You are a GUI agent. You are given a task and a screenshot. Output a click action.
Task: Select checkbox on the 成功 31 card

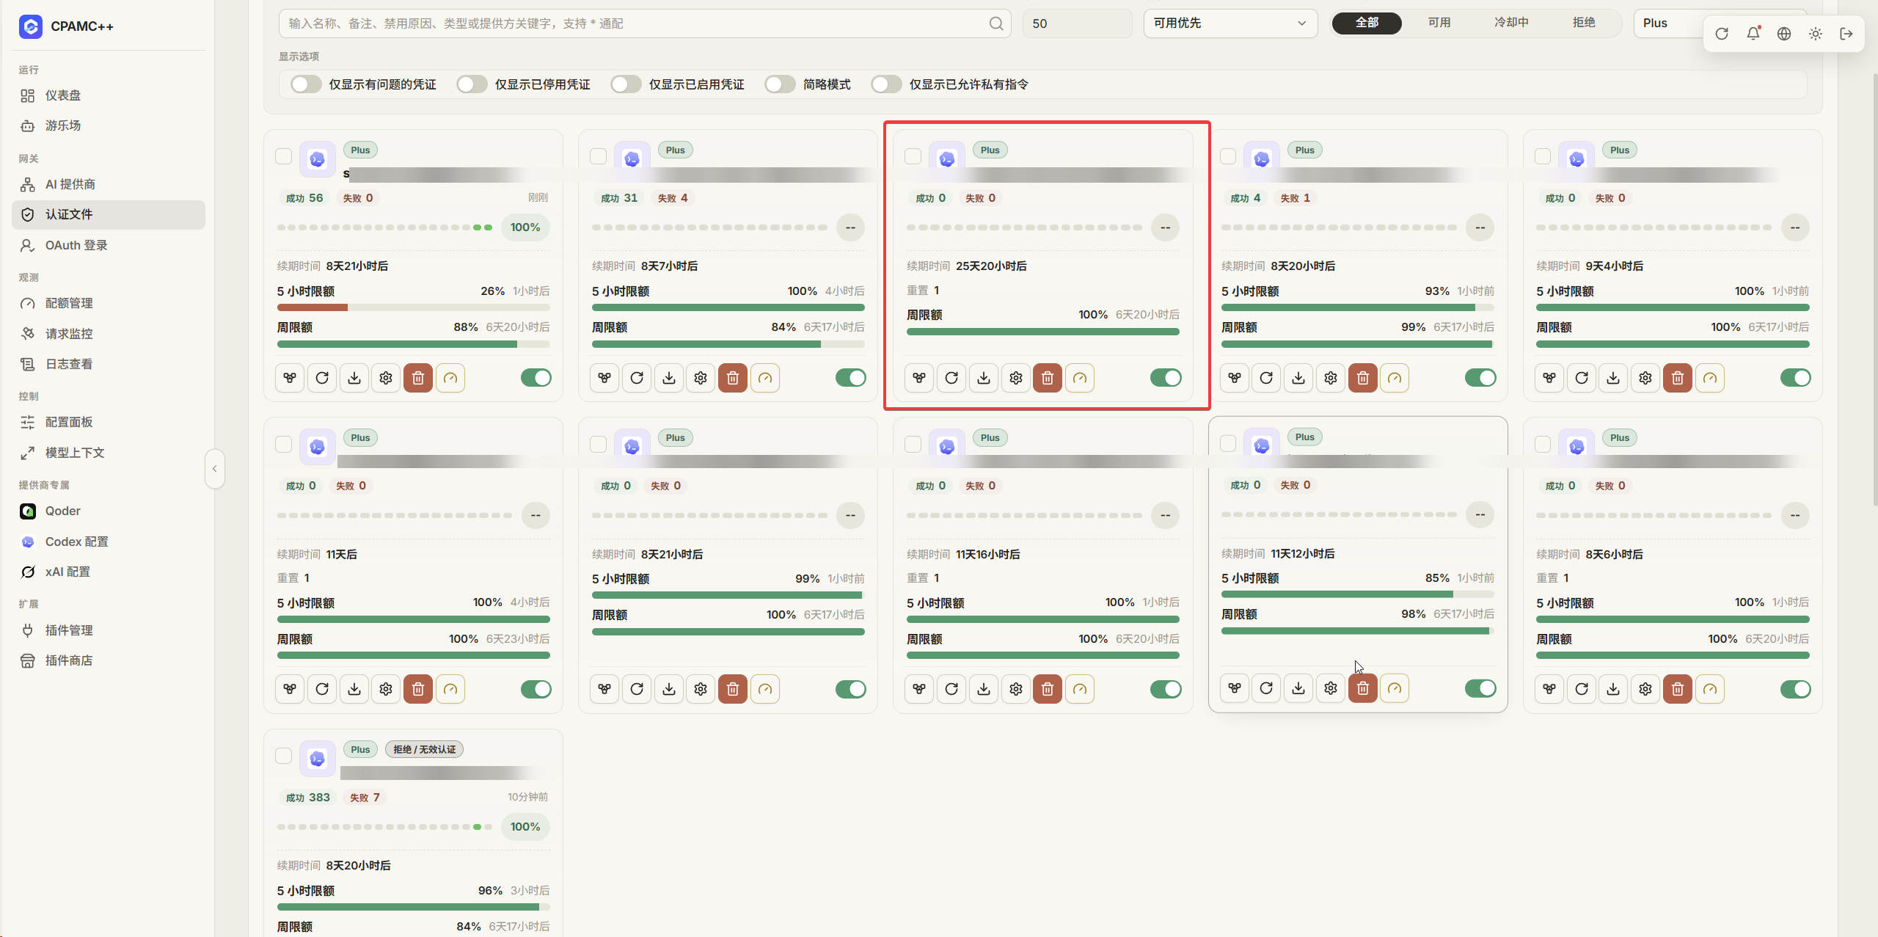[x=599, y=156]
